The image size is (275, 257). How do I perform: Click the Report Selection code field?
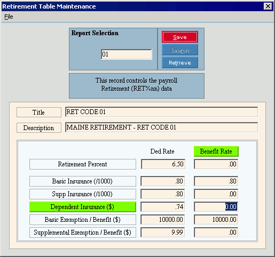click(x=127, y=54)
